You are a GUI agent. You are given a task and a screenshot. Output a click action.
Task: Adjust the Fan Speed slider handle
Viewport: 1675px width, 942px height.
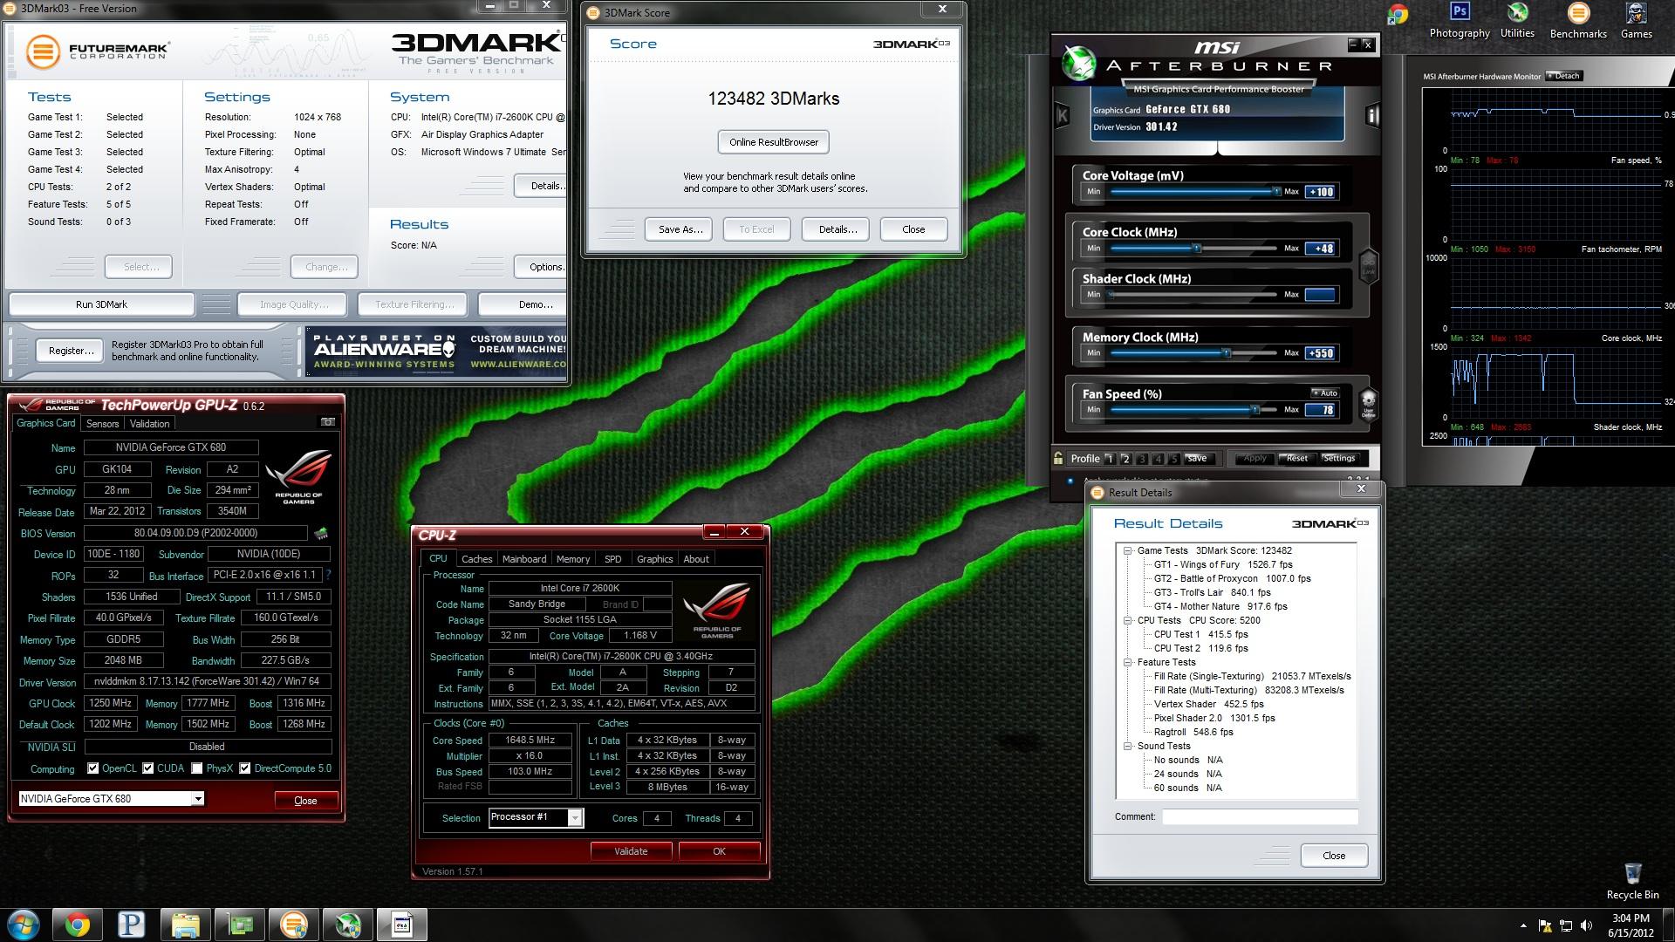click(x=1255, y=410)
